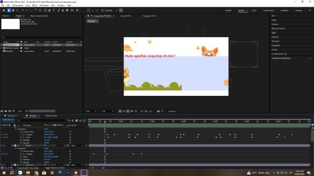Open the Layer menu
Image resolution: width=314 pixels, height=176 pixels.
click(x=28, y=5)
